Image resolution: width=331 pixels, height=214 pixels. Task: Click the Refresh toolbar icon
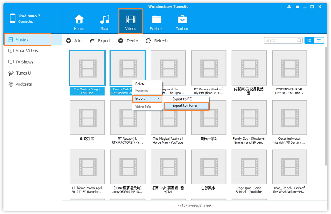coord(148,41)
